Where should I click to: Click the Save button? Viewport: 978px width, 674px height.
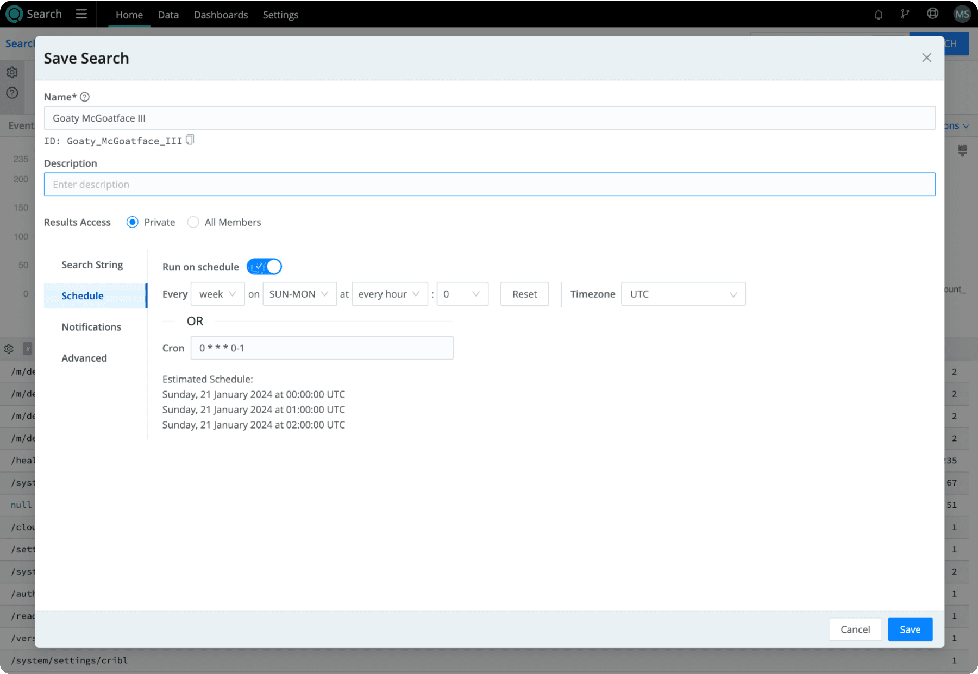(x=910, y=629)
